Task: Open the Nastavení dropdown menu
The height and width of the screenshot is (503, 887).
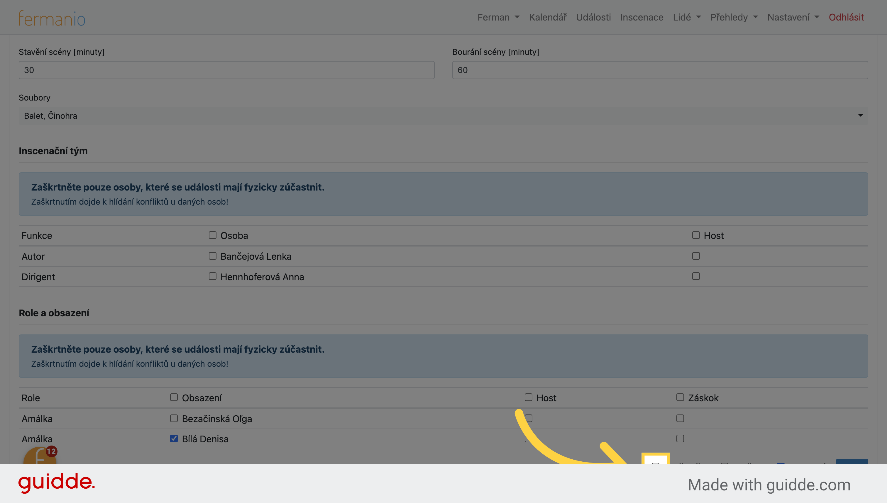Action: (793, 17)
